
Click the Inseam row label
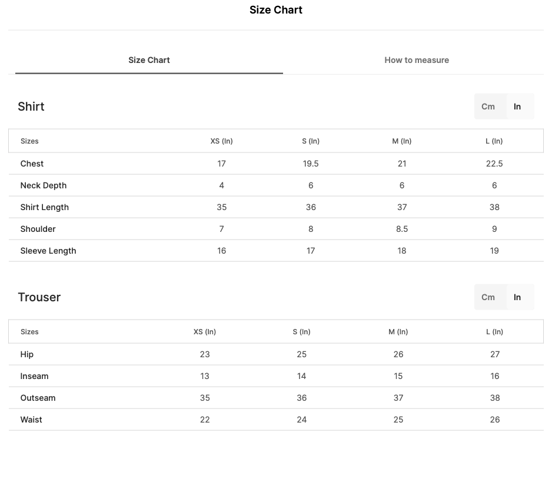(x=35, y=376)
